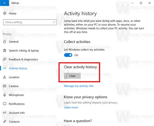This screenshot has width=154, height=126.
Task: Click the search magnifier icon
Action: [54, 22]
